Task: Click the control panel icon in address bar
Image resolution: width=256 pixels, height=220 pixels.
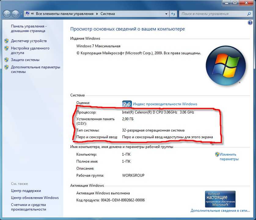Action: pyautogui.click(x=27, y=13)
